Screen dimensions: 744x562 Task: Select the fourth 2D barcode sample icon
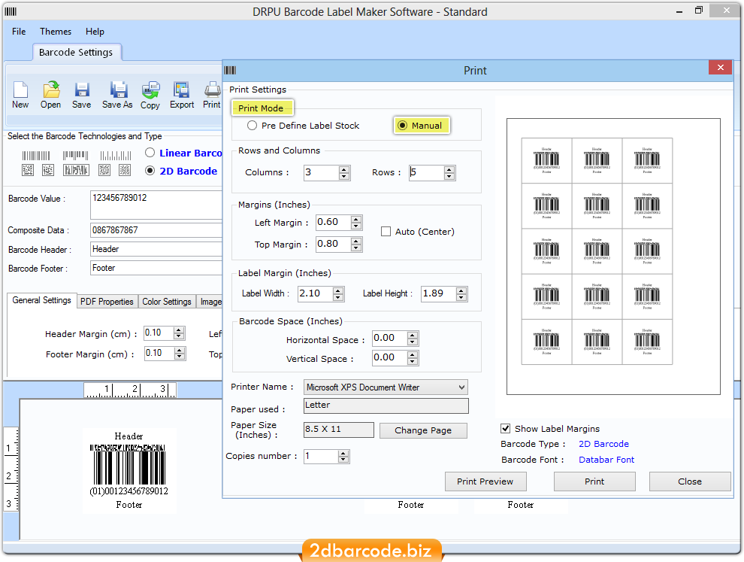pyautogui.click(x=104, y=169)
